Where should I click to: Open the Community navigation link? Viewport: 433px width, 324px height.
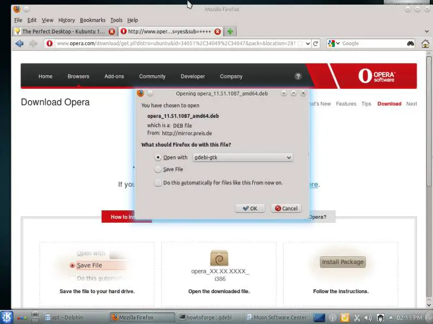tap(152, 76)
